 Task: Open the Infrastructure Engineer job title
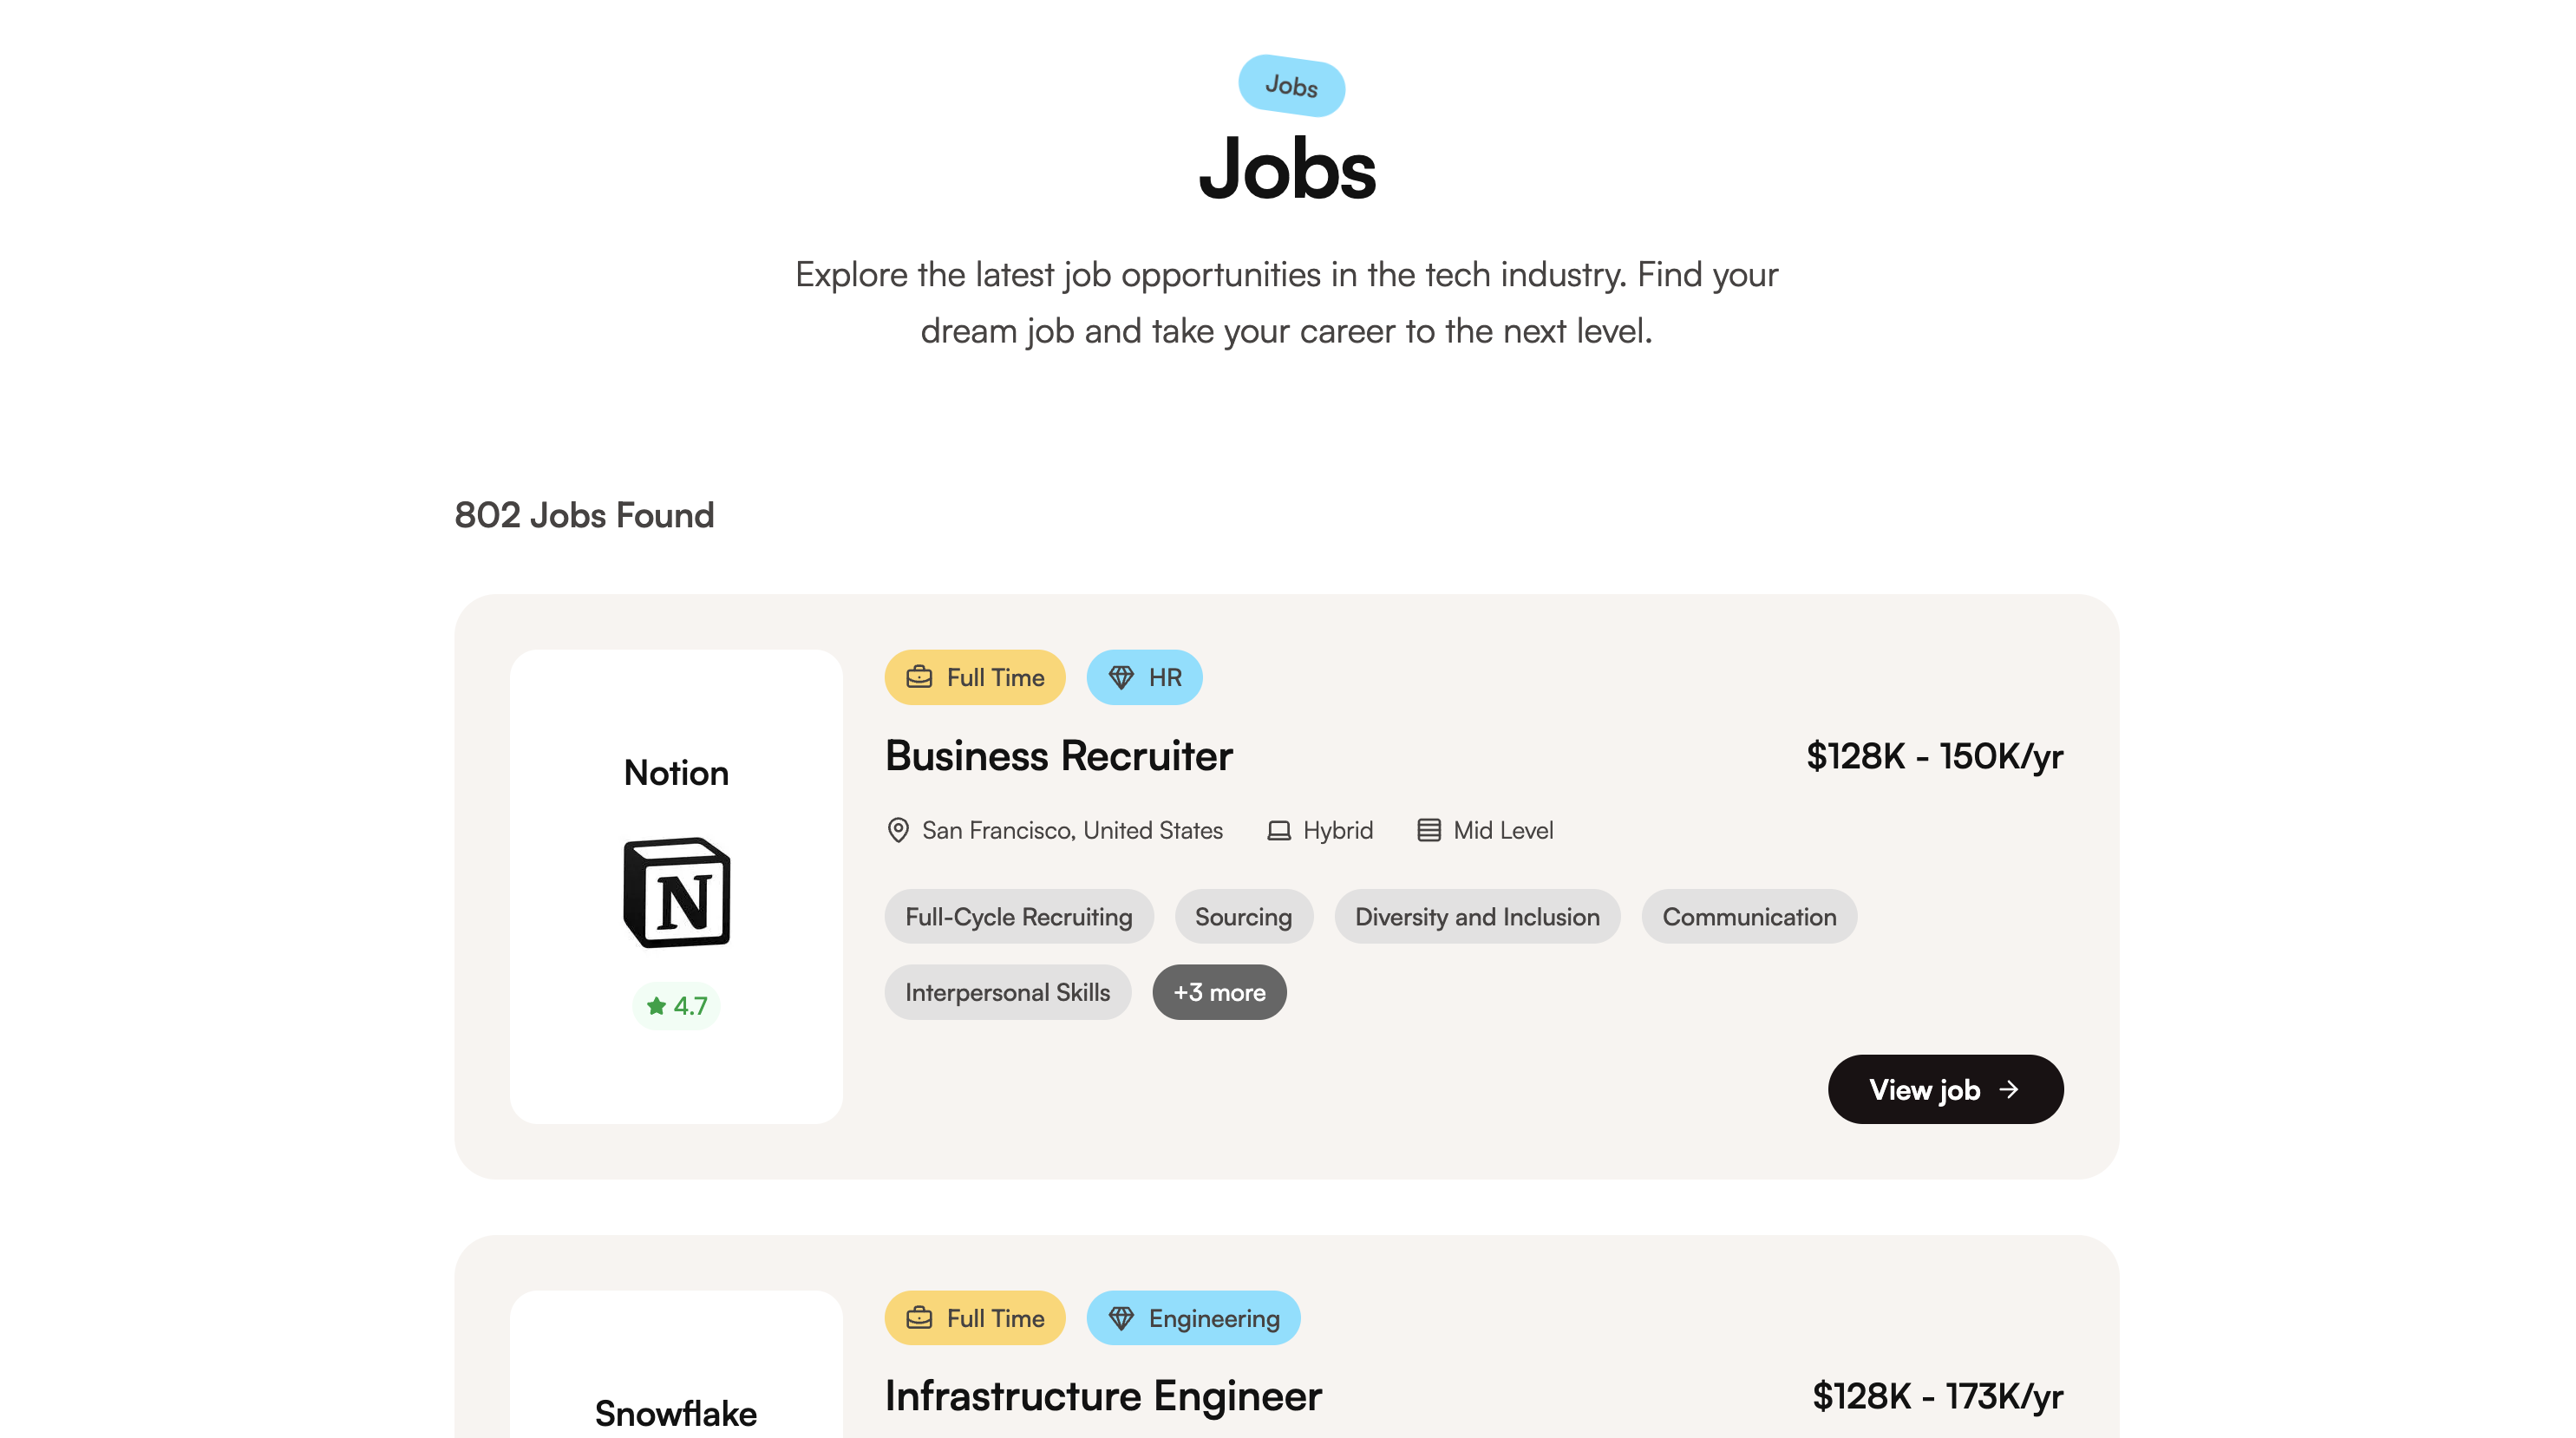click(x=1103, y=1396)
